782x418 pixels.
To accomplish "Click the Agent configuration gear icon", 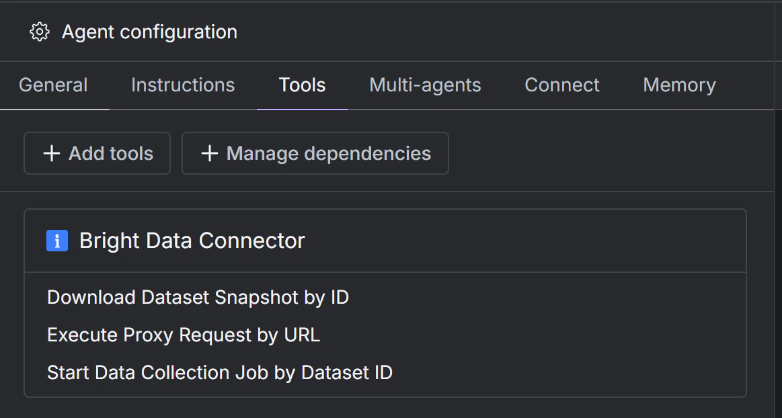I will 39,32.
